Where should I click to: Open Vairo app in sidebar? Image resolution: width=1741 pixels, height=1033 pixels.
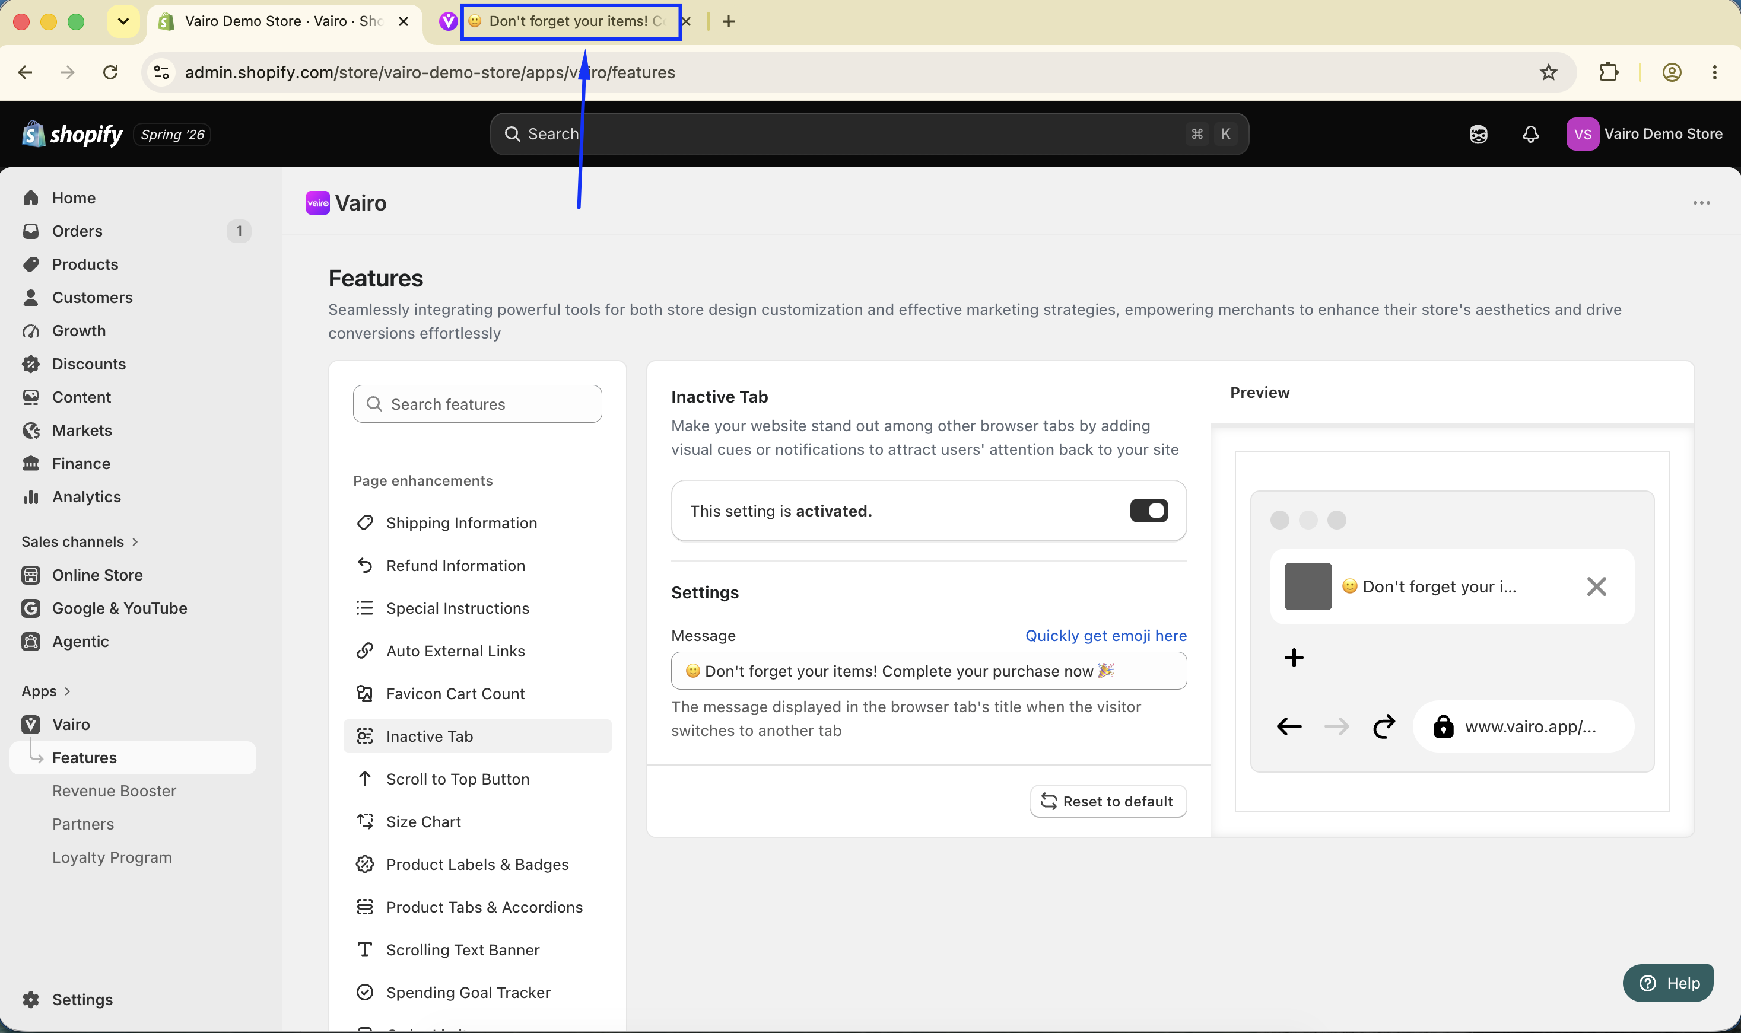tap(132, 725)
